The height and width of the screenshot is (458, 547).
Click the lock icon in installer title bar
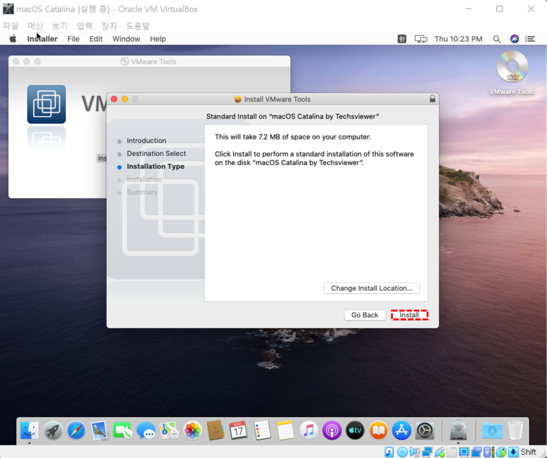[432, 99]
